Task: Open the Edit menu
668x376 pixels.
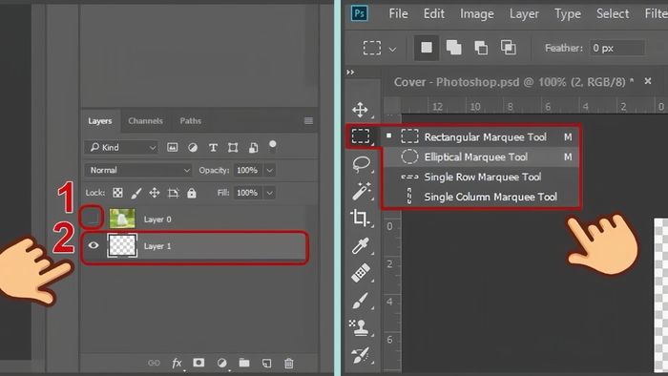Action: [x=433, y=13]
